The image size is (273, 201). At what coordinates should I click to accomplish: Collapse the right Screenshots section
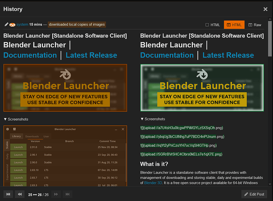pos(153,119)
